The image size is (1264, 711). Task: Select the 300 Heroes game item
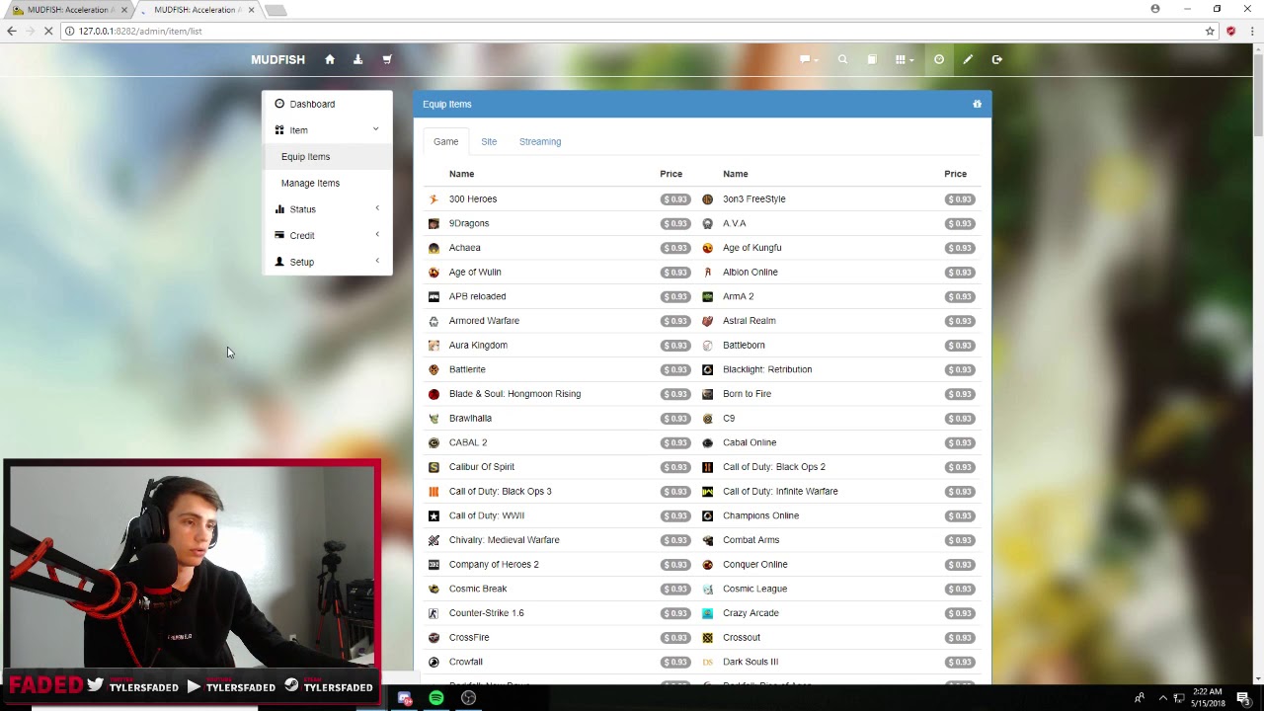(473, 198)
